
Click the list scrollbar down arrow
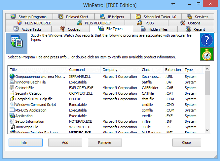[207, 130]
